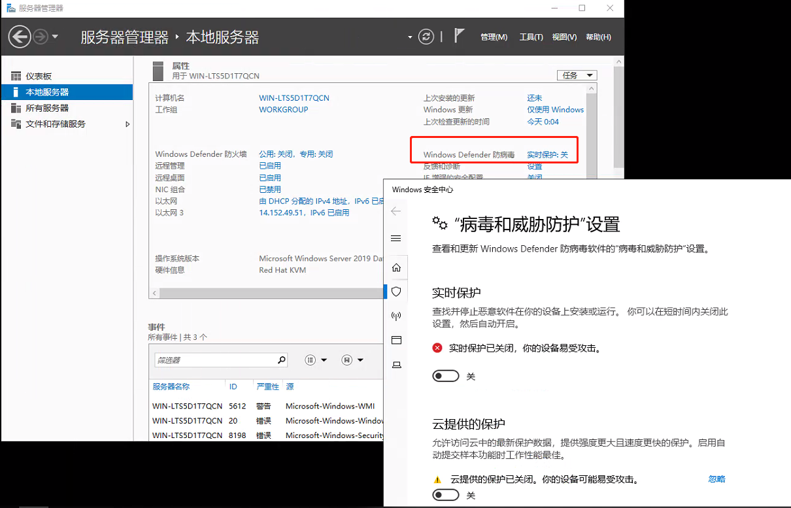This screenshot has width=791, height=508.
Task: Select the shield virus protection icon
Action: pos(395,292)
